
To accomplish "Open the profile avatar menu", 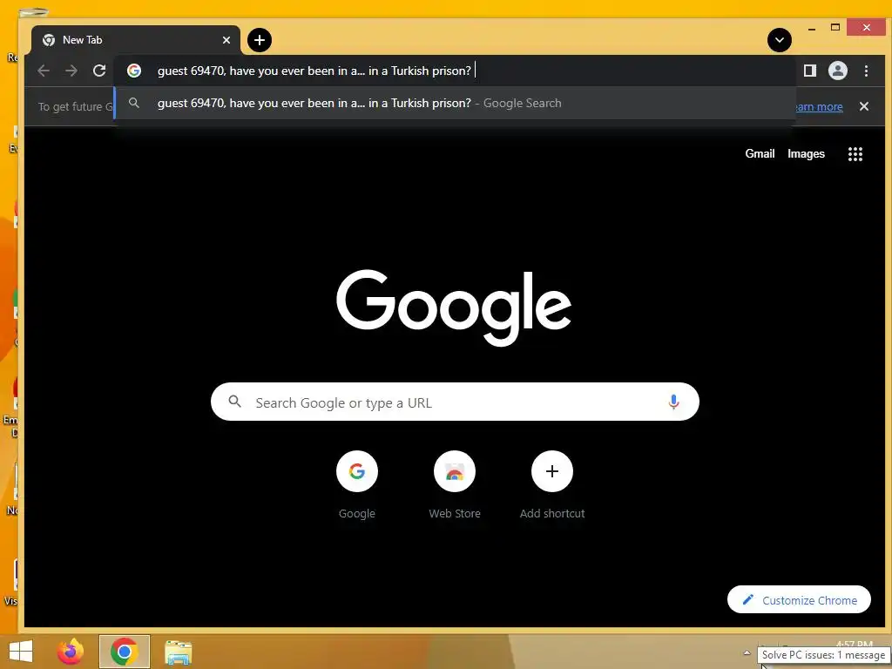I will pos(838,71).
